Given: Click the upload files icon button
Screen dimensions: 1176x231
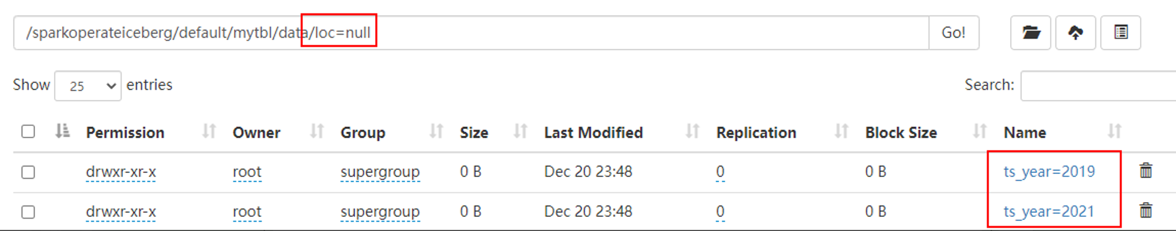Looking at the screenshot, I should 1075,33.
